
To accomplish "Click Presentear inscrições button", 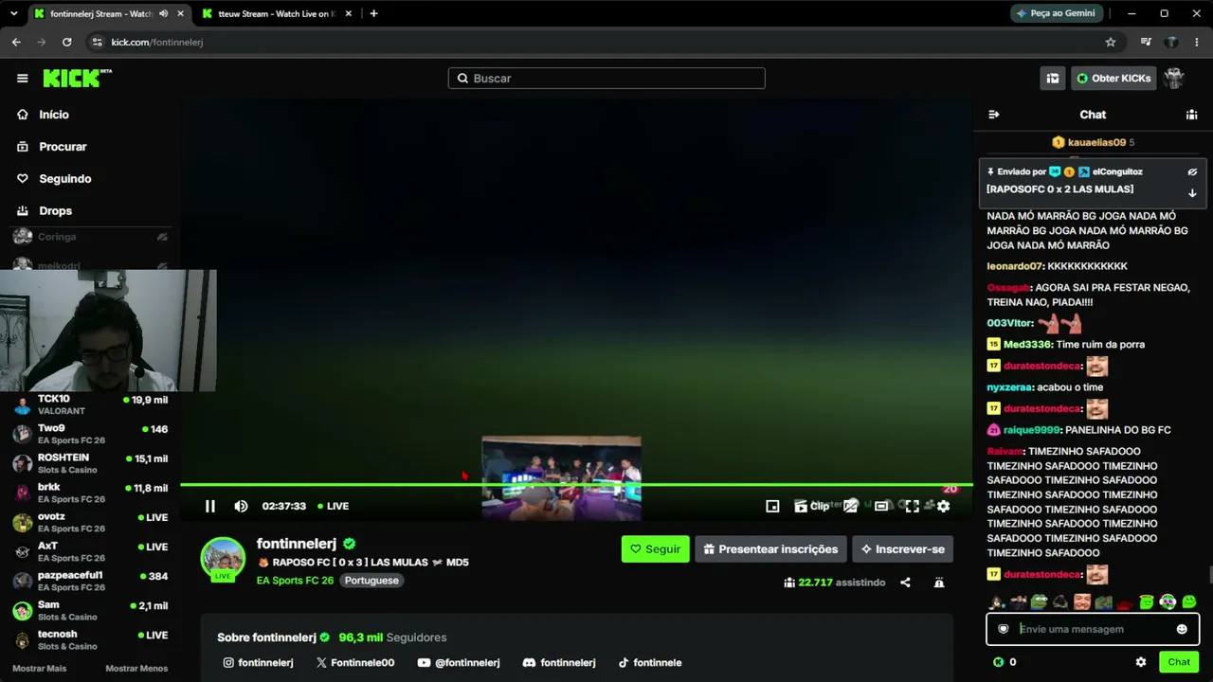I will (x=770, y=549).
